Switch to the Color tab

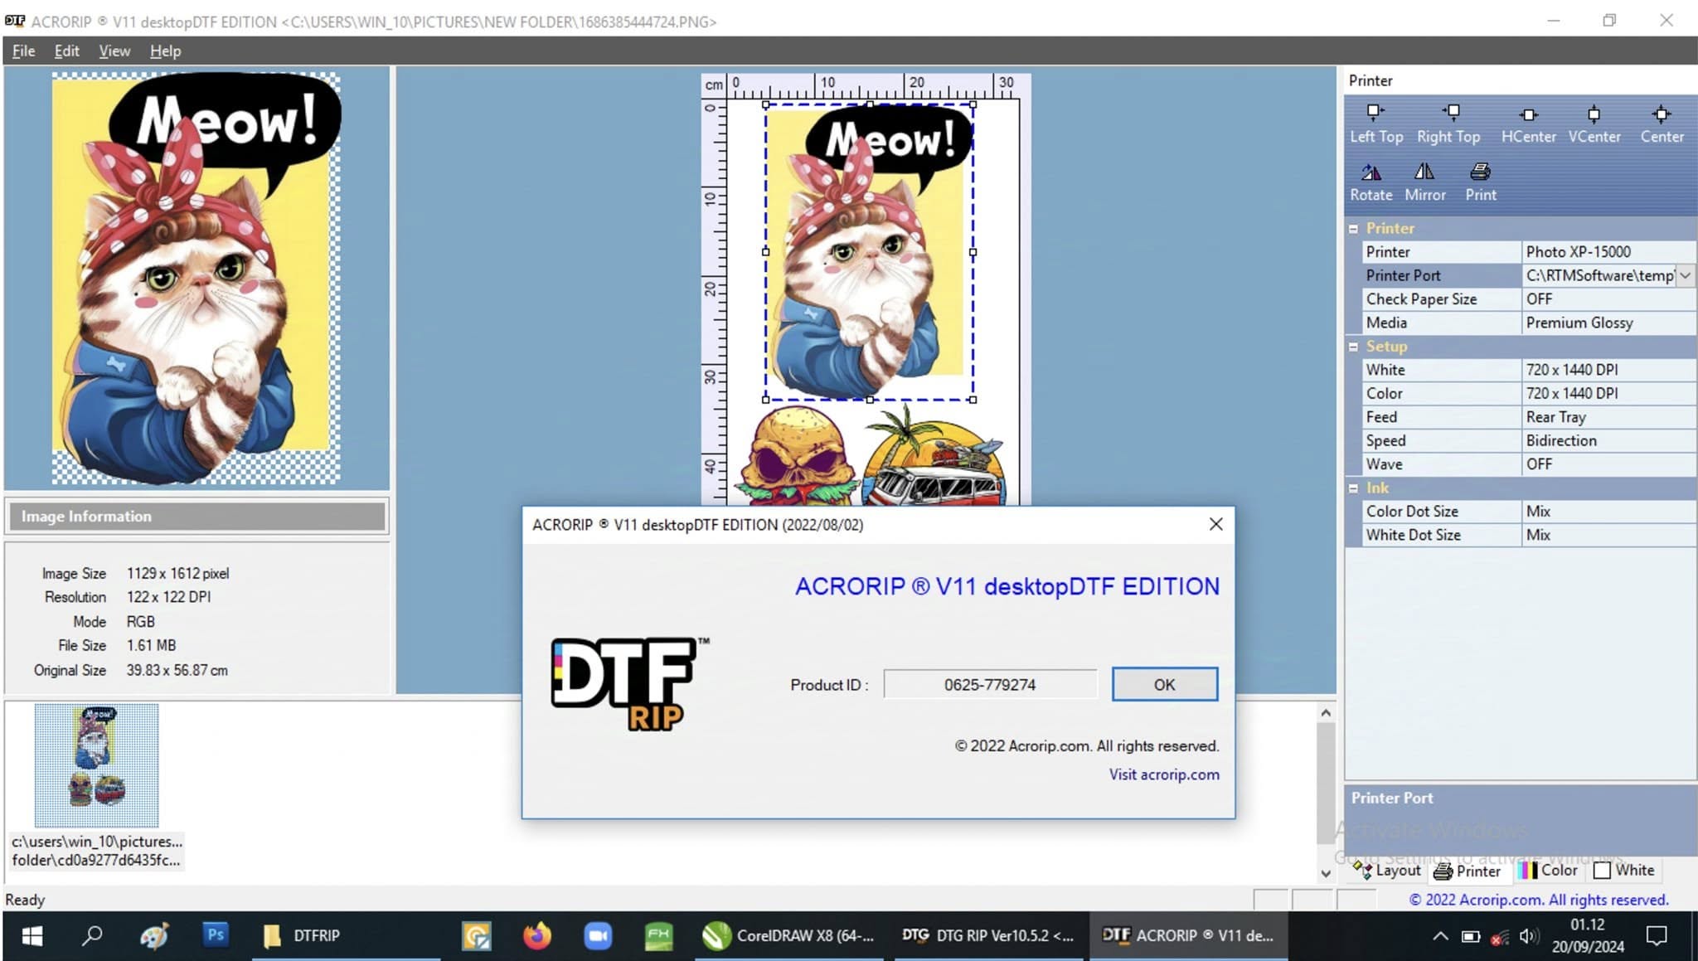tap(1549, 870)
